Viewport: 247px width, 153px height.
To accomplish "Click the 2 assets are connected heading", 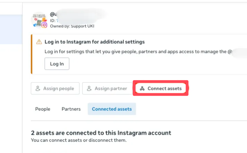I will pyautogui.click(x=101, y=133).
